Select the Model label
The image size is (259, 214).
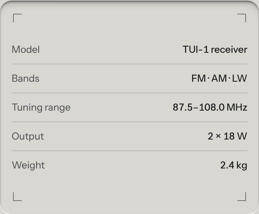26,50
